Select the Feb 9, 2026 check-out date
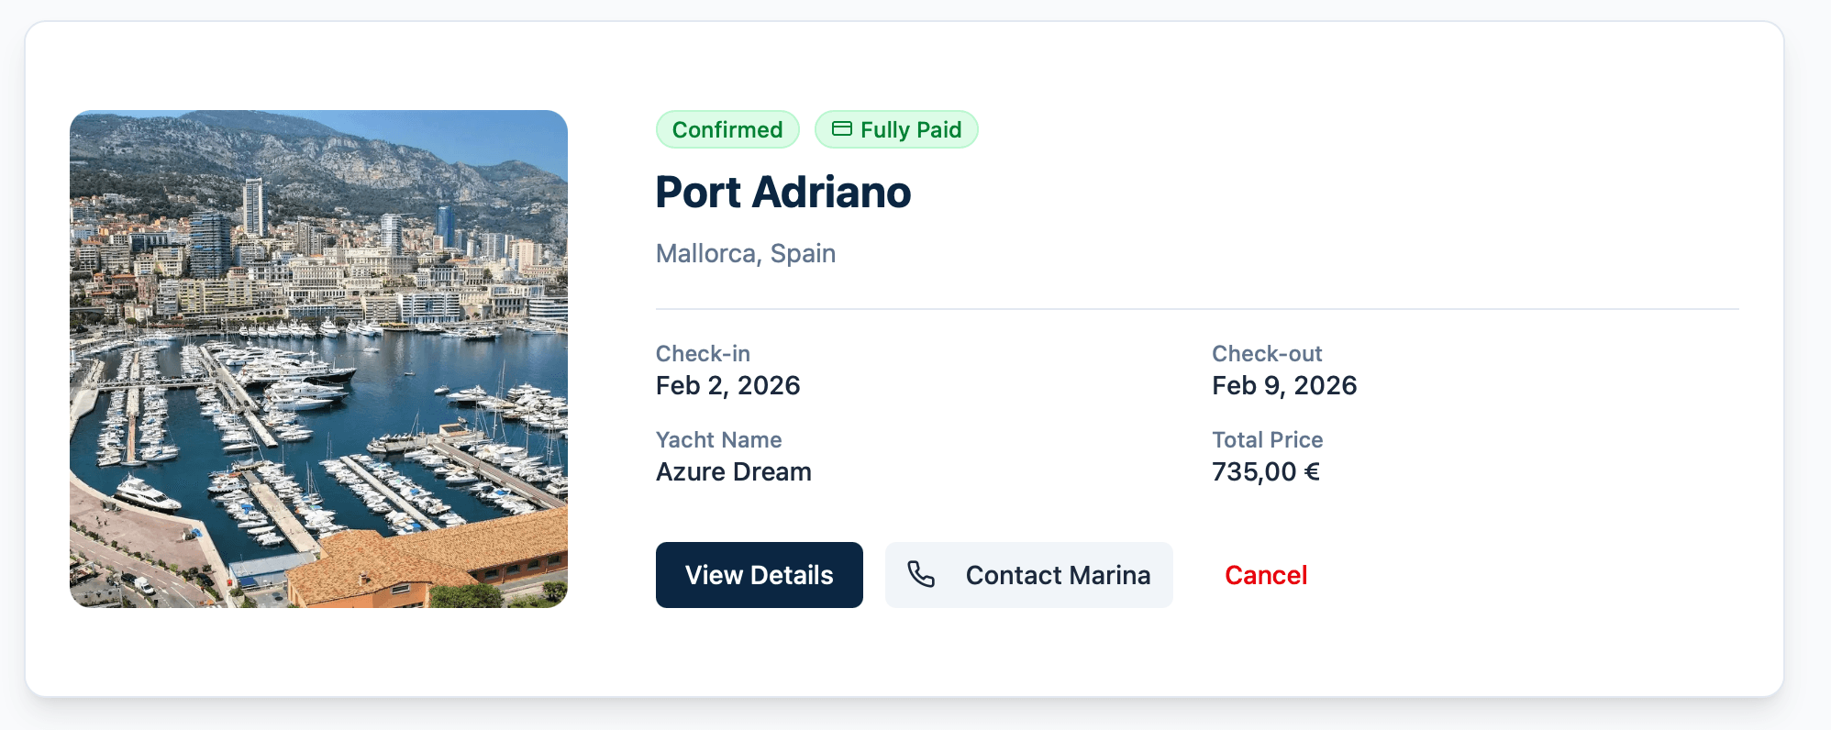Screen dimensions: 1831x730 click(1283, 385)
